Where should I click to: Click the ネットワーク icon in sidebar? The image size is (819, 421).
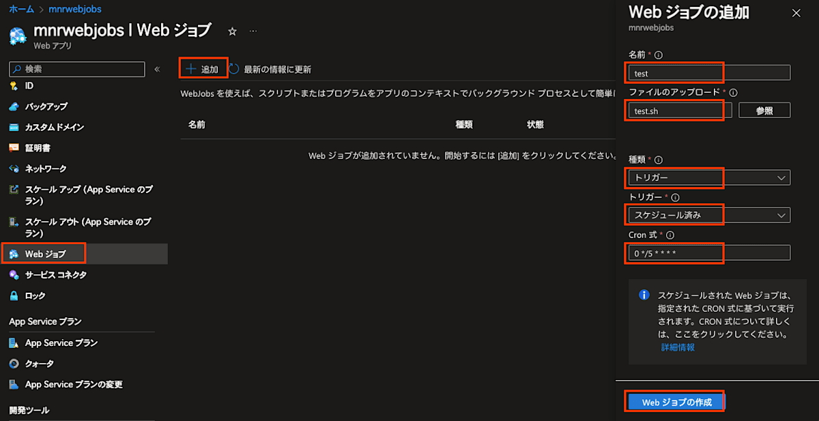pyautogui.click(x=14, y=169)
